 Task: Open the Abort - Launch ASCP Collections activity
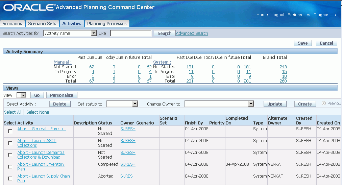(x=37, y=143)
